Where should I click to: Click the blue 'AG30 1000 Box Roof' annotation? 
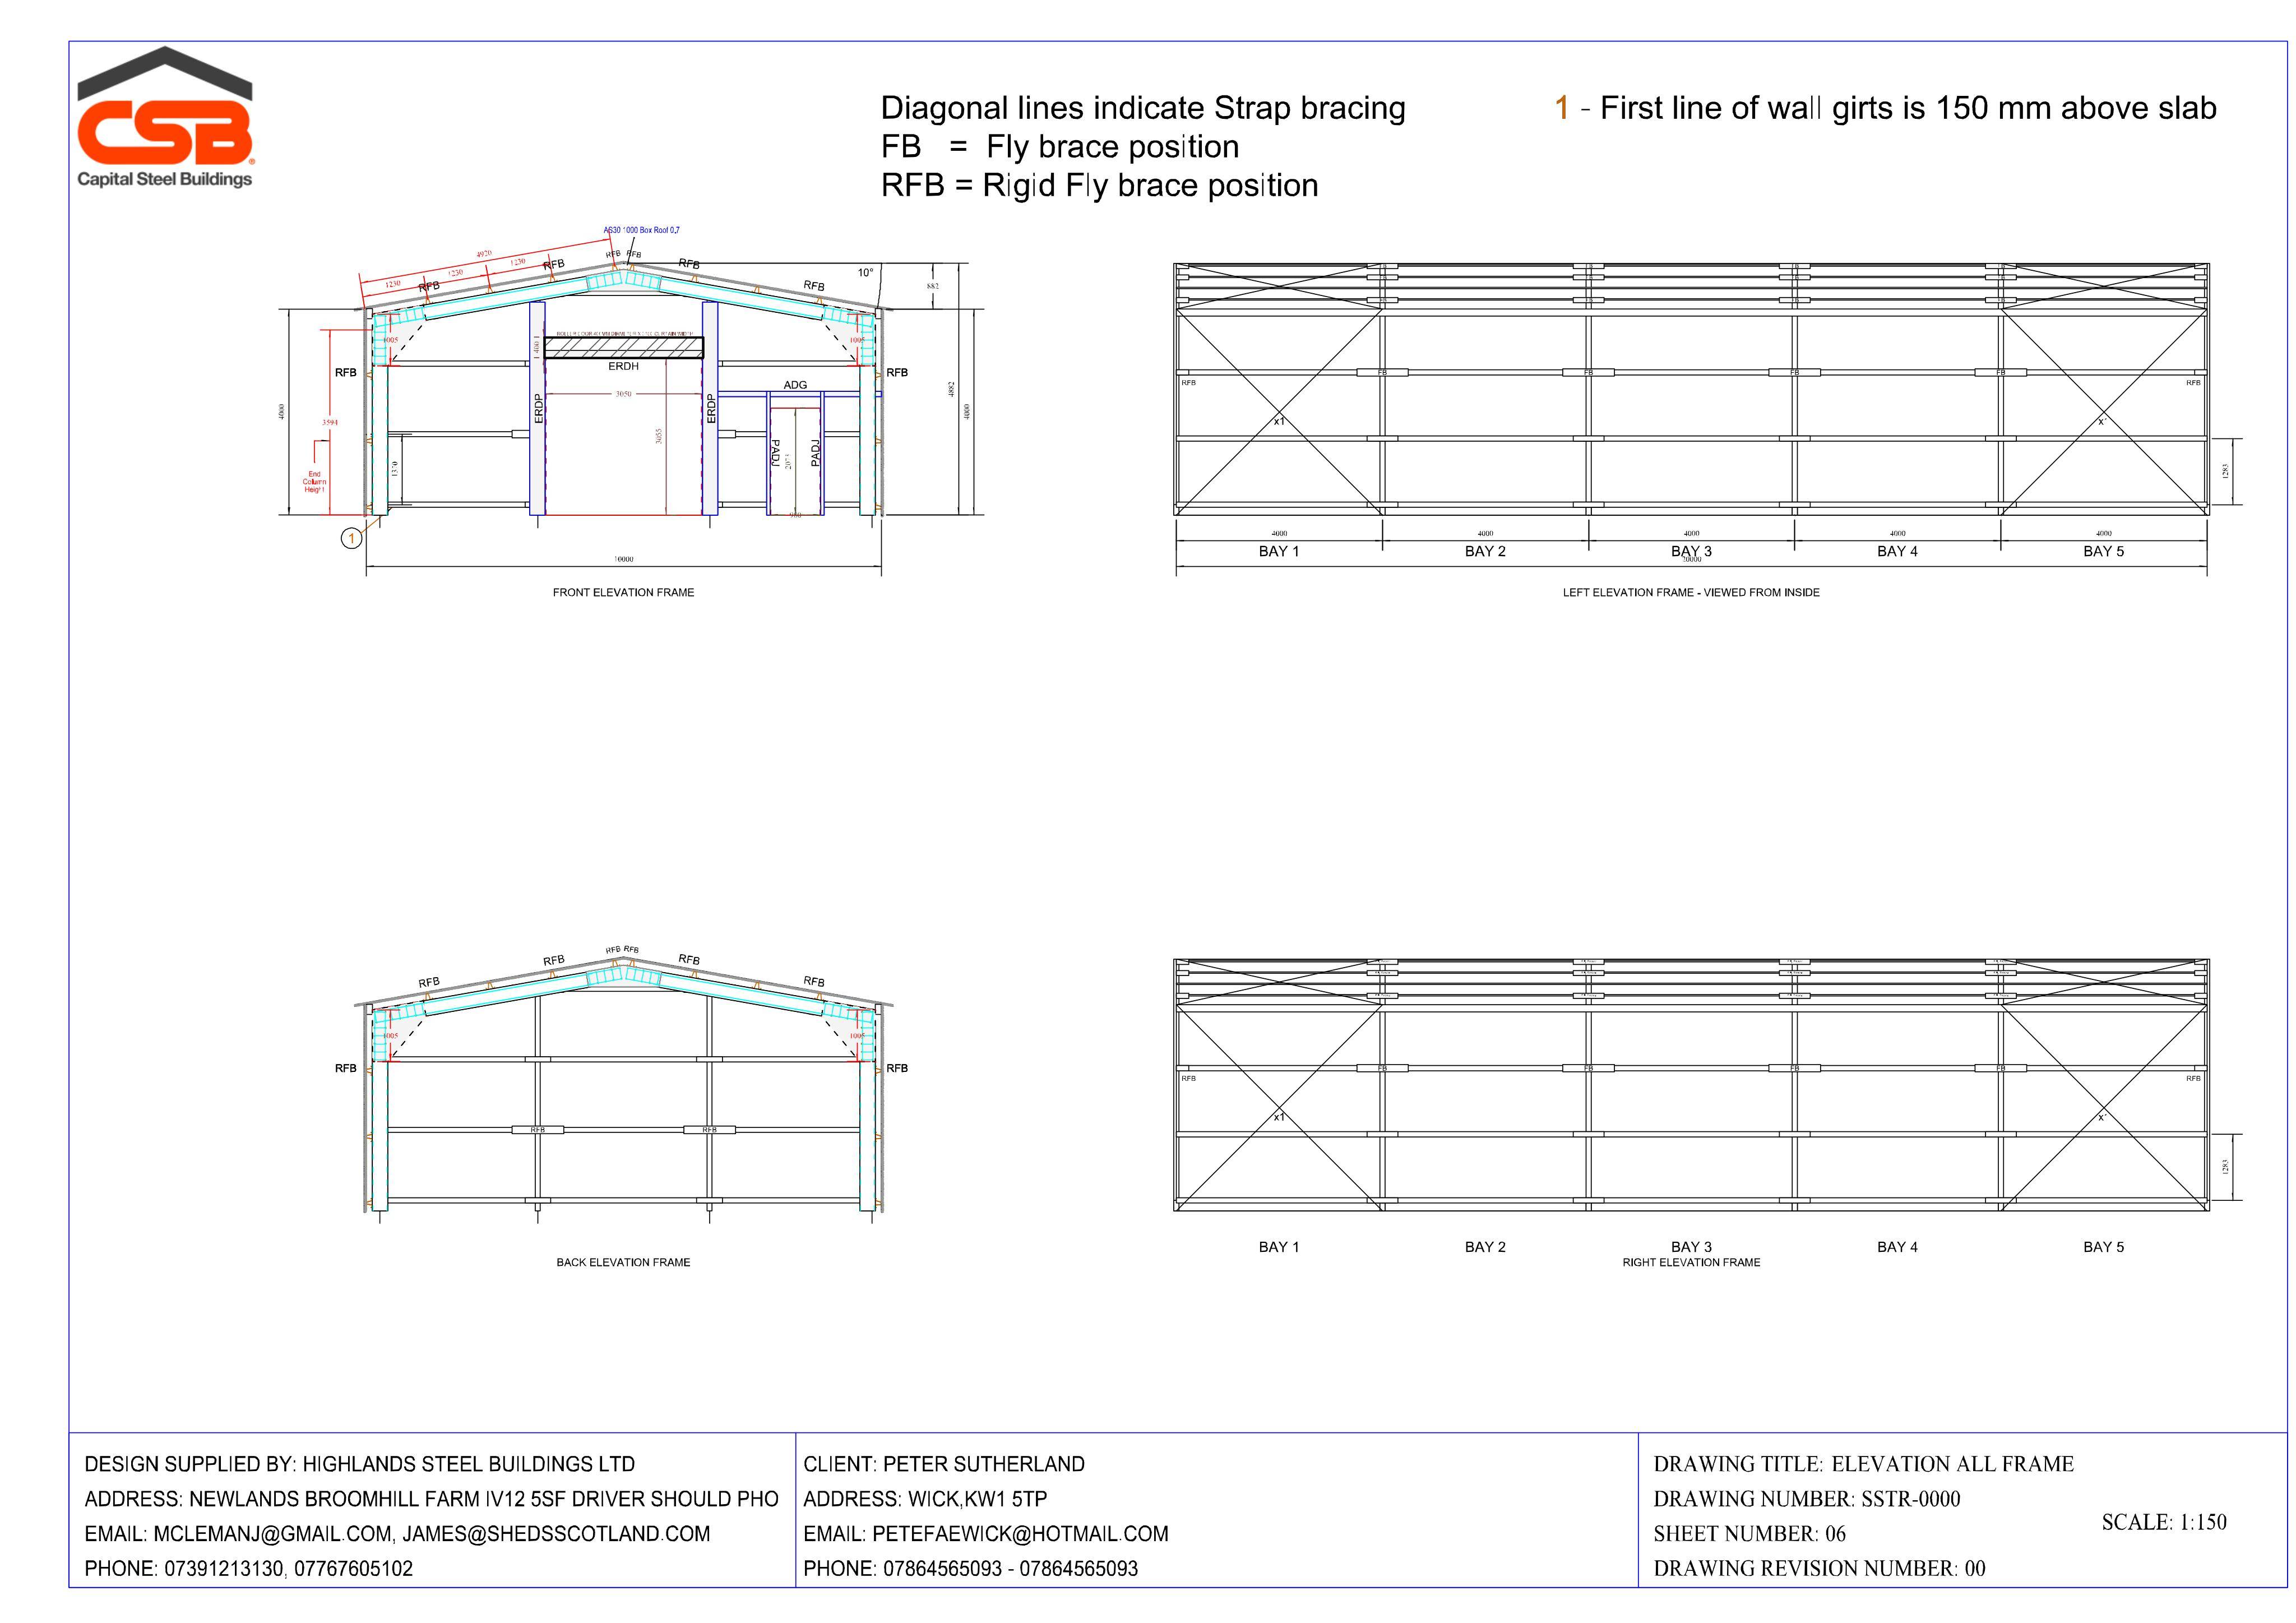point(641,231)
